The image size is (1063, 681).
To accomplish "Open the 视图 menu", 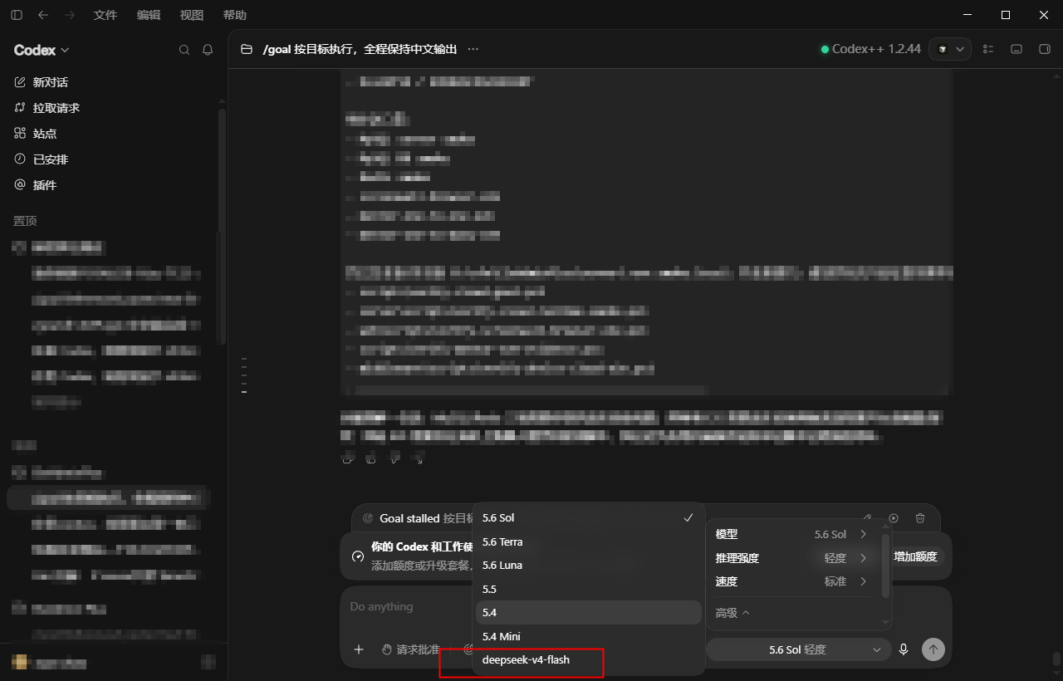I will [192, 15].
